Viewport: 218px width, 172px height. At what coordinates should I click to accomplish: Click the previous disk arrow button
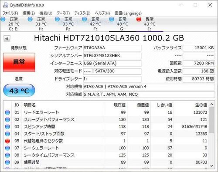7,39
